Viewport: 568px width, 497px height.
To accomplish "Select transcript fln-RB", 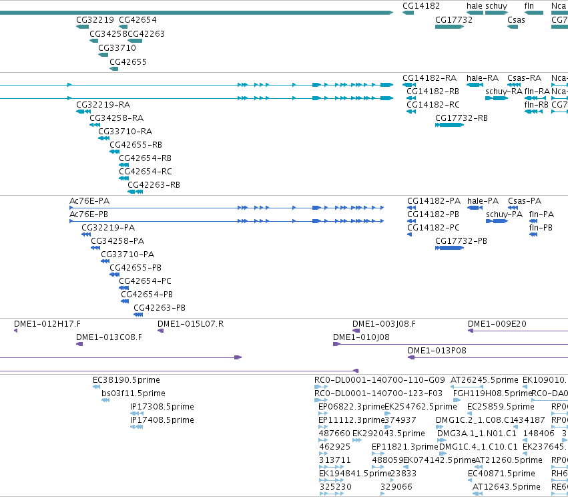I will [x=536, y=105].
